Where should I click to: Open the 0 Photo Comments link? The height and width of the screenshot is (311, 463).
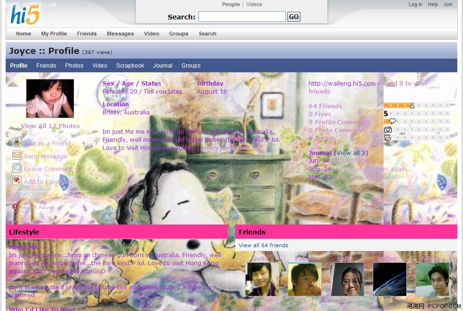point(338,130)
